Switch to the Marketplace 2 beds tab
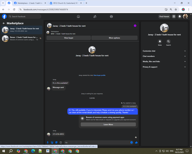 (x=30, y=3)
